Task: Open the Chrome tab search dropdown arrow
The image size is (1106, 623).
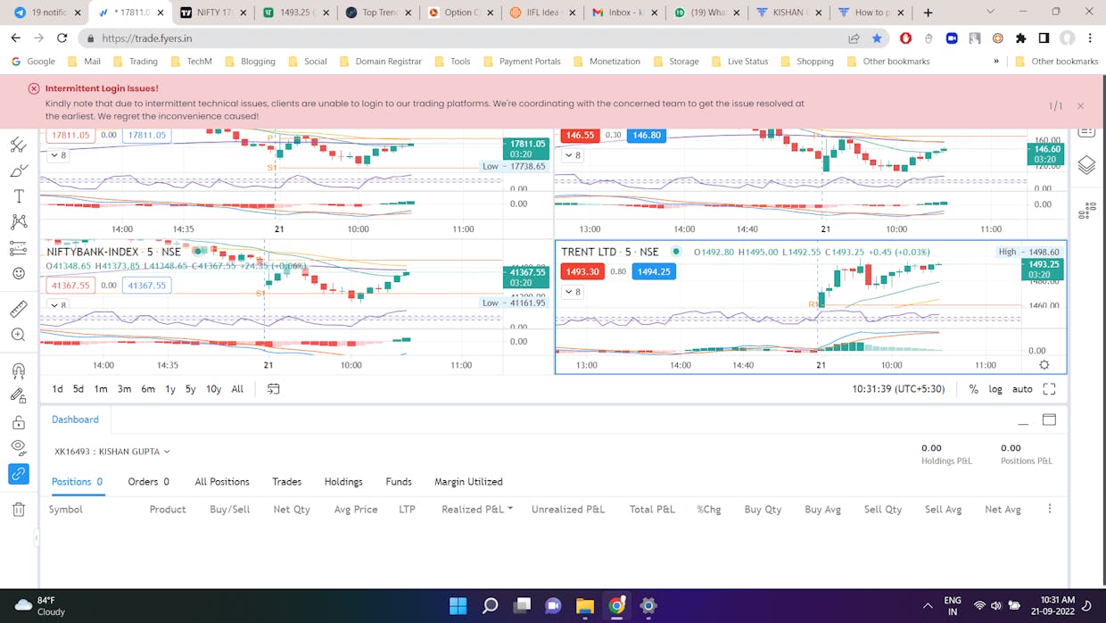Action: click(x=991, y=12)
